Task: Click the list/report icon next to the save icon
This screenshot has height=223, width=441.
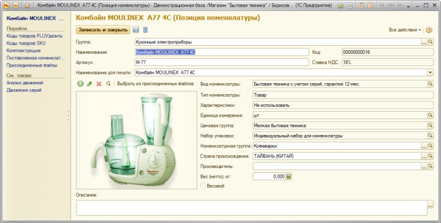Action: click(145, 30)
